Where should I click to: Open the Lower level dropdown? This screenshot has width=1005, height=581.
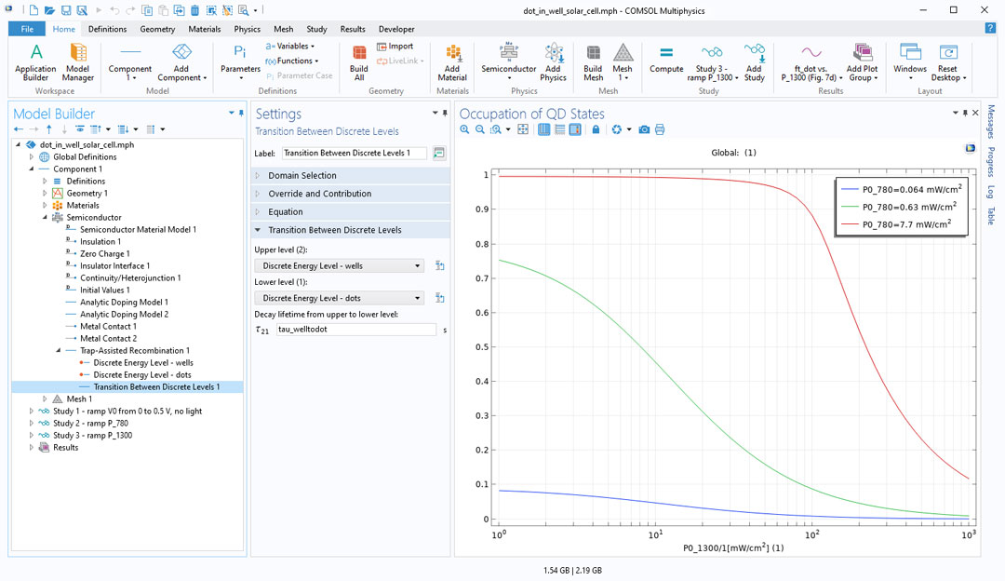click(x=339, y=298)
